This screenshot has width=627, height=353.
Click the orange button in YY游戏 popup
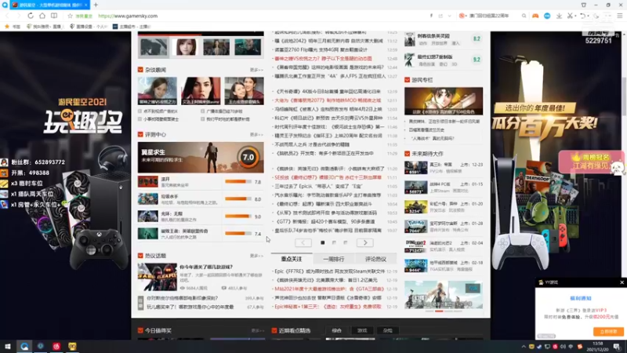click(608, 331)
